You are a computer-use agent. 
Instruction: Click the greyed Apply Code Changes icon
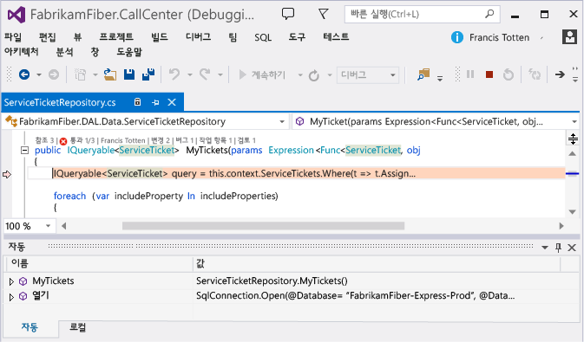point(535,74)
